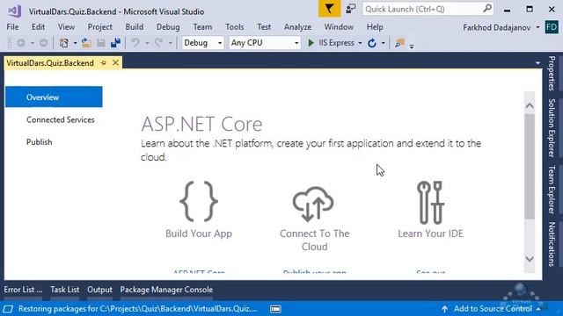563x316 pixels.
Task: Open the Window menu
Action: point(339,27)
